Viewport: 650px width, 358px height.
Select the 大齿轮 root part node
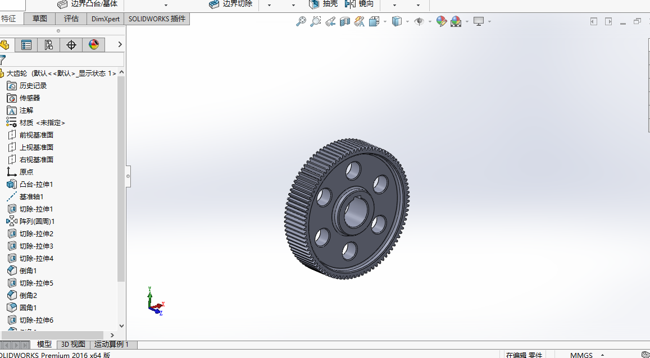click(58, 74)
